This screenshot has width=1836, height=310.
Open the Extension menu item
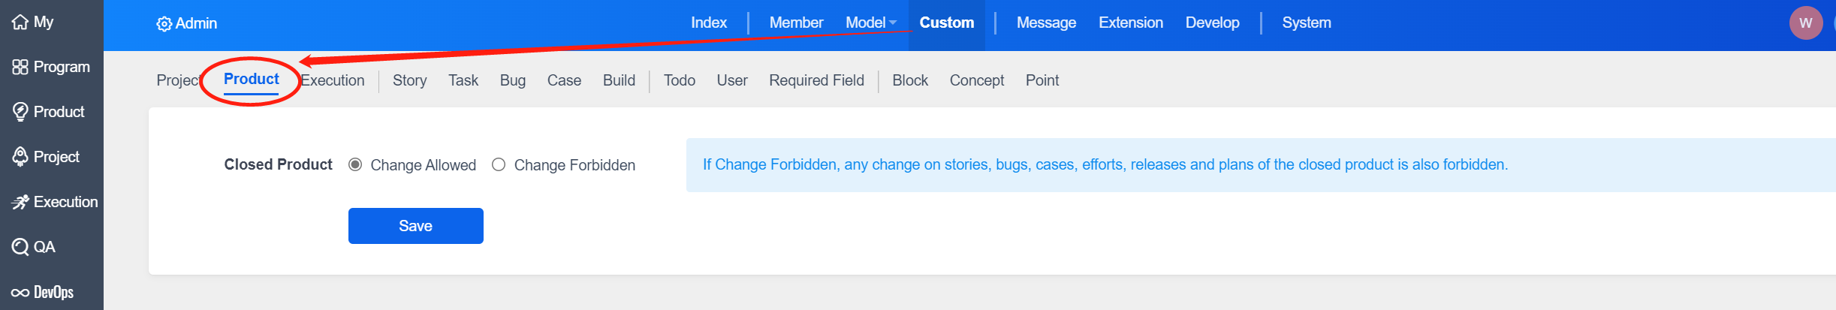click(x=1130, y=23)
